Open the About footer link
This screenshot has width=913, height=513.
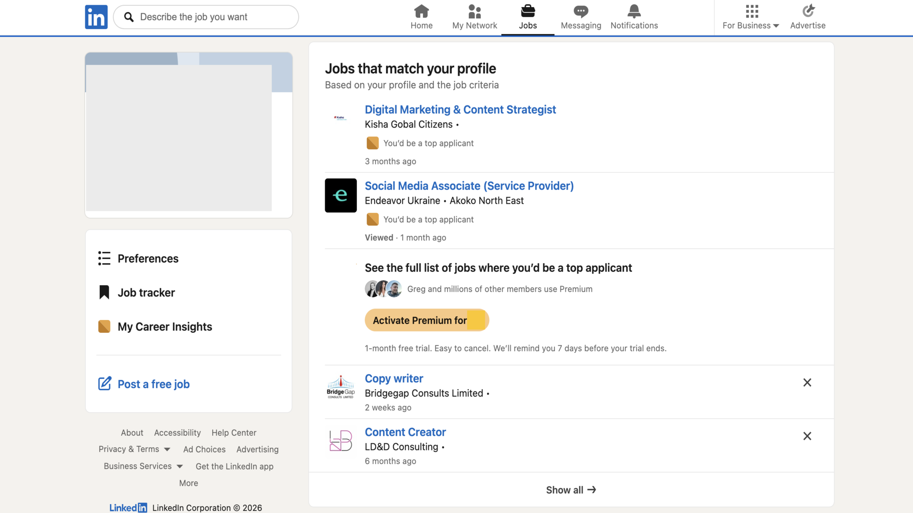click(x=132, y=433)
